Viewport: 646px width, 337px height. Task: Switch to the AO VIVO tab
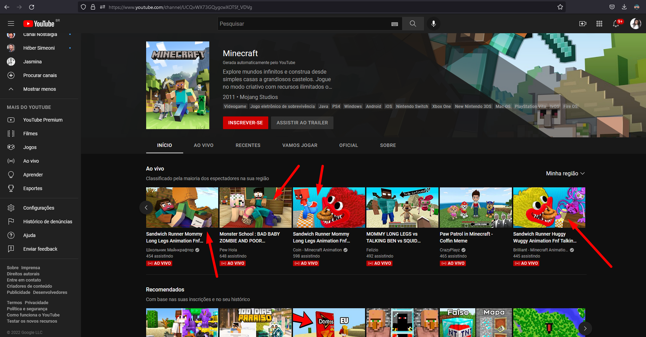[x=203, y=145]
